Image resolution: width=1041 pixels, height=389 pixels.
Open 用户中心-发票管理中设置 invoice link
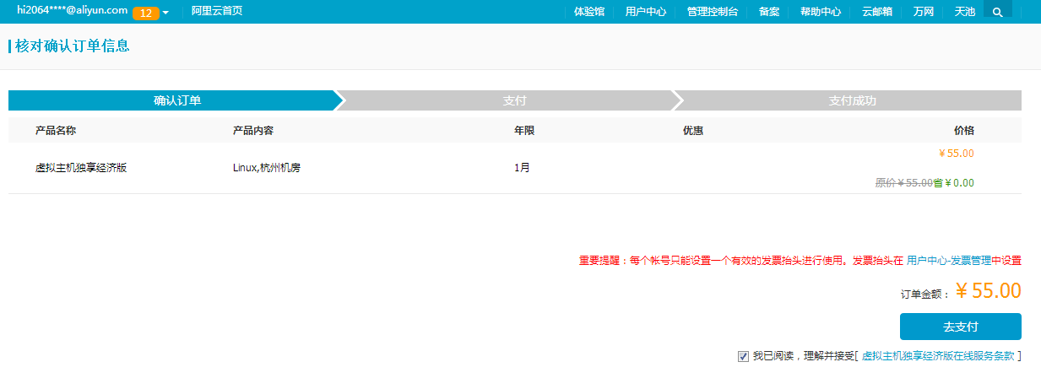tap(963, 261)
